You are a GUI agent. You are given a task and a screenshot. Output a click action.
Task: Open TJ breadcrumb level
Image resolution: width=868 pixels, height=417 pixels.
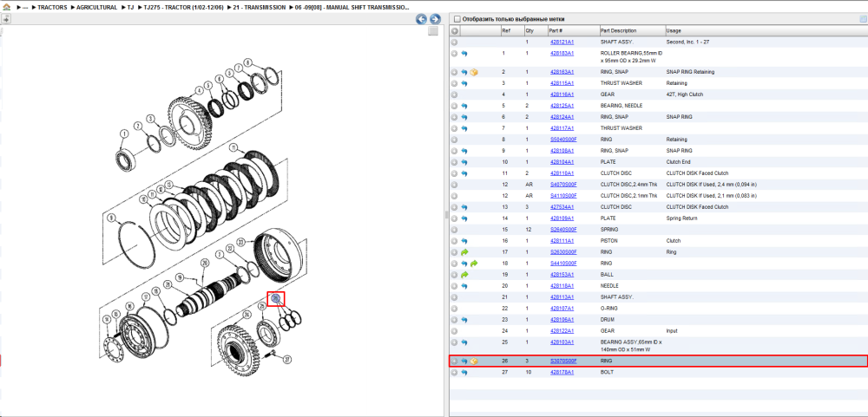pyautogui.click(x=131, y=8)
